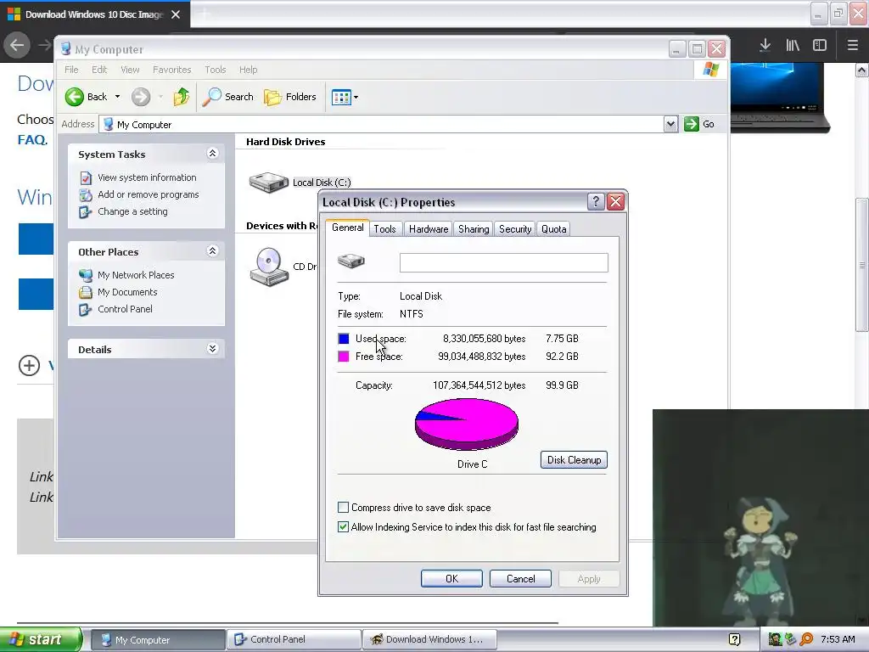Viewport: 869px width, 652px height.
Task: Switch to the Security tab
Action: 515,229
